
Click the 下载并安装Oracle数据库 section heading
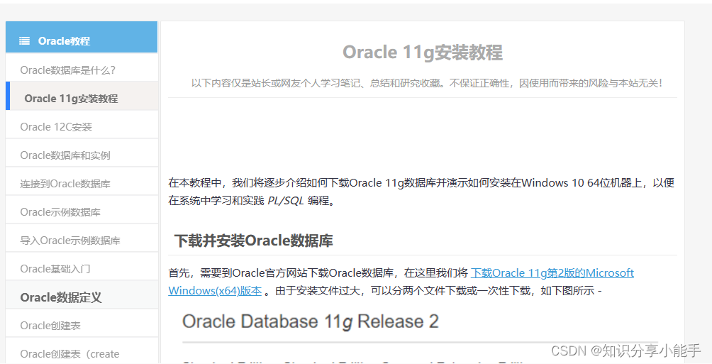pos(253,241)
